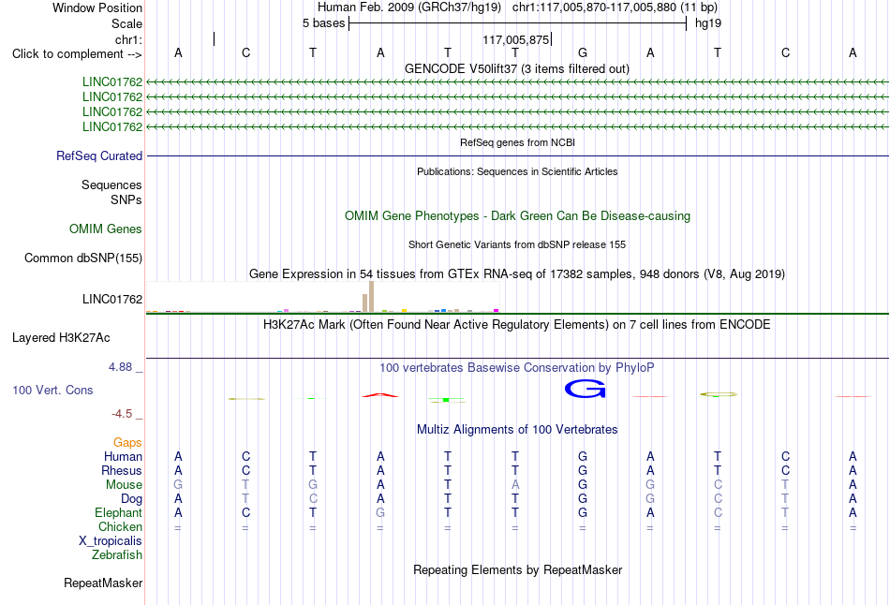This screenshot has height=605, width=890.
Task: Click the 'chr1:117,005,870-117,005,880 (11 bp)' coordinates text
Action: [x=615, y=7]
